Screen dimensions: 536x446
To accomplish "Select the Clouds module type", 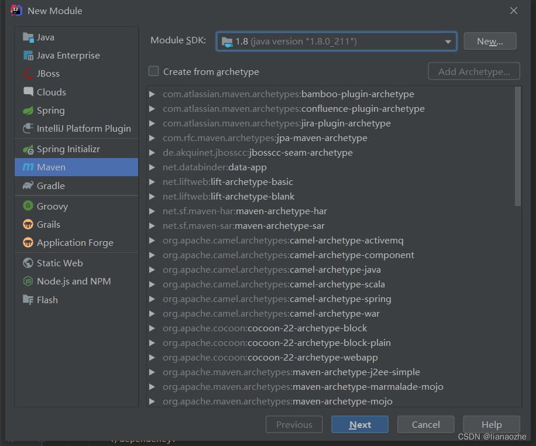I will click(76, 92).
